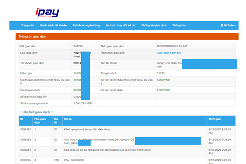Click the Mô tả column header
The image size is (246, 164).
point(67,118)
